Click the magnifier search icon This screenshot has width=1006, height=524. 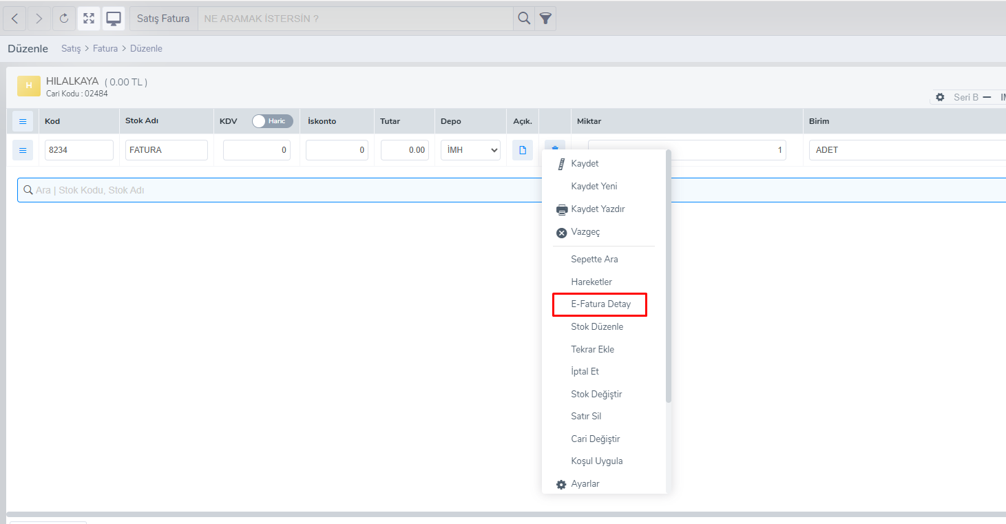tap(524, 19)
